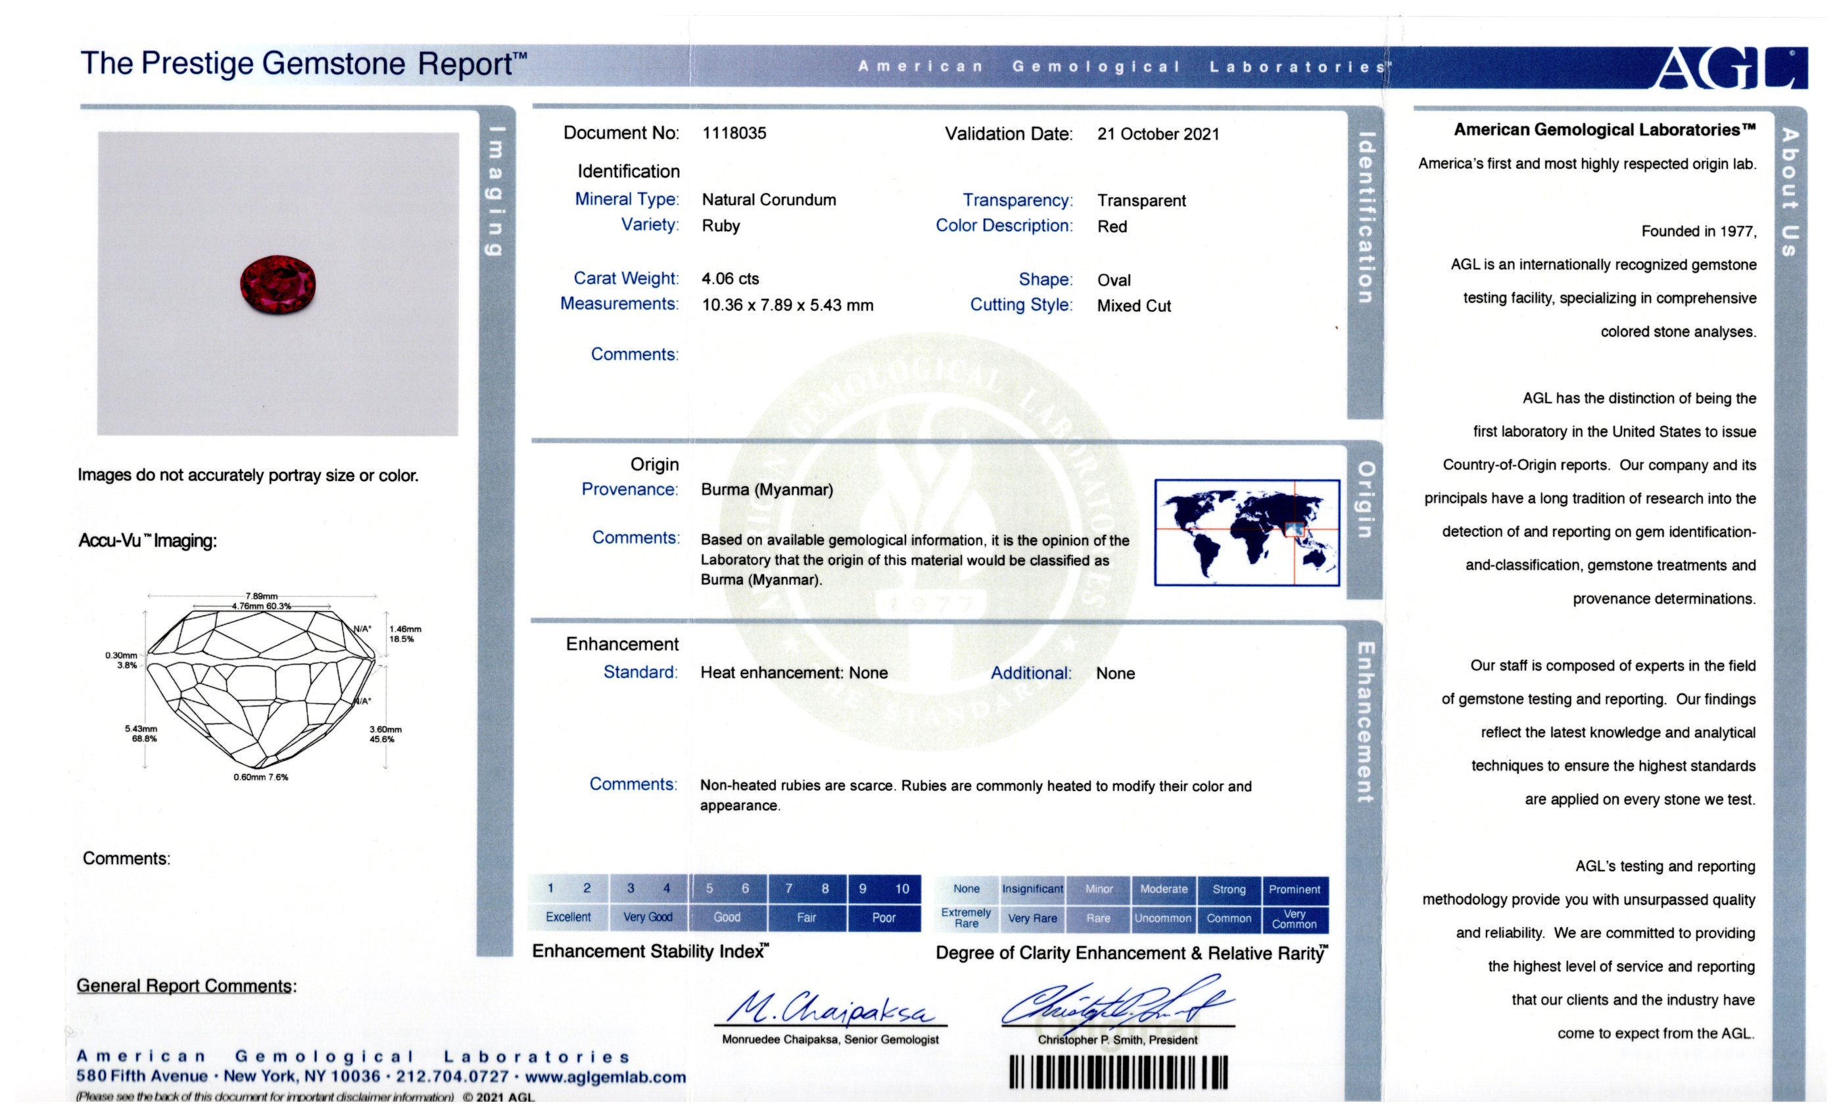This screenshot has height=1117, width=1841.
Task: Click the Excellent stability index cell
Action: [568, 917]
